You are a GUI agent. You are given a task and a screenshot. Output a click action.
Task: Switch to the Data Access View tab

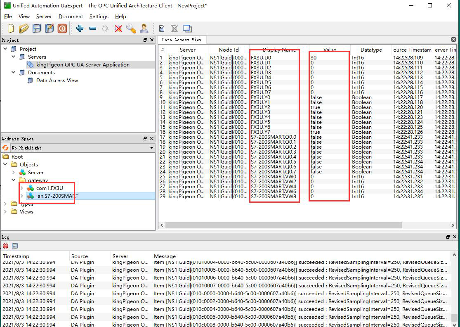tap(182, 40)
